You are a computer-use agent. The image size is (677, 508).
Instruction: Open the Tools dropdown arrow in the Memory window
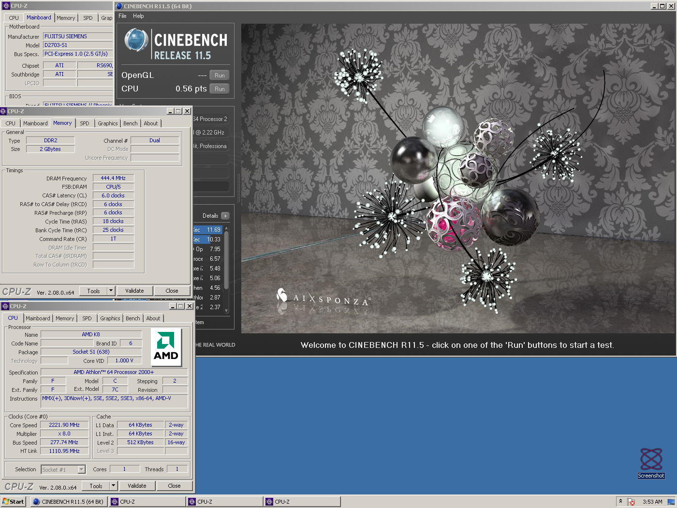click(111, 291)
